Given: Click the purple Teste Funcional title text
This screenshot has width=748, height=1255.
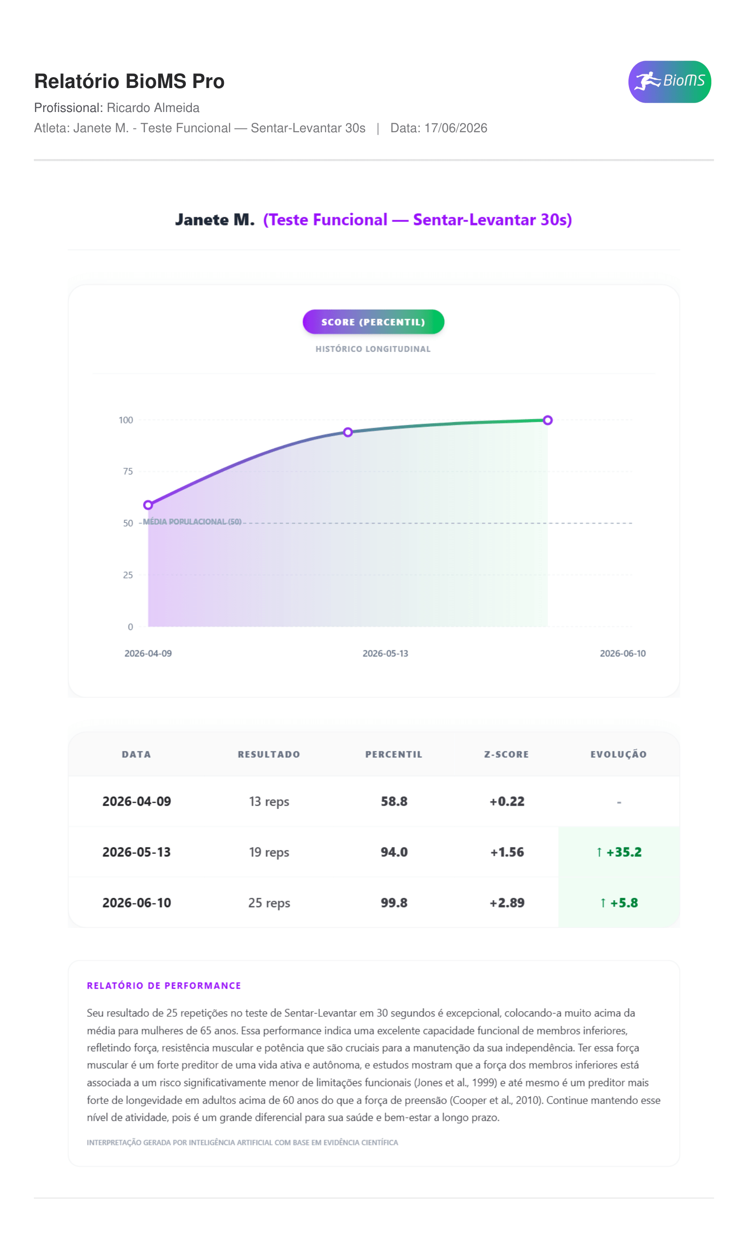Looking at the screenshot, I should [x=417, y=219].
